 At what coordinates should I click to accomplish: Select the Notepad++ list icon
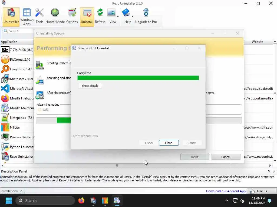[5, 118]
